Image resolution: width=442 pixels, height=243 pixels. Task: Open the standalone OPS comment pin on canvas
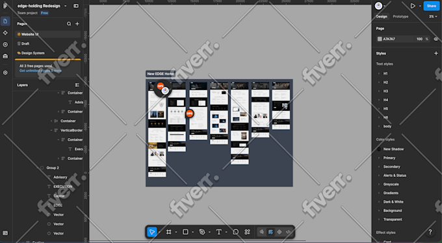(x=190, y=113)
